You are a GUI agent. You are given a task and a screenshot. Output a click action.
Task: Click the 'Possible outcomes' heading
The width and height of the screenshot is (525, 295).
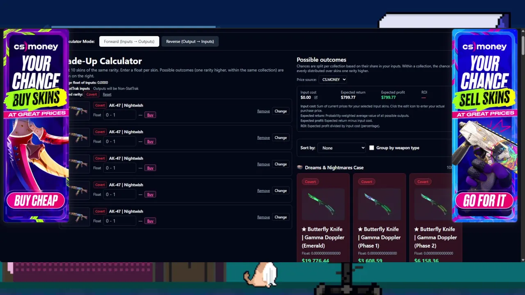[x=321, y=60]
